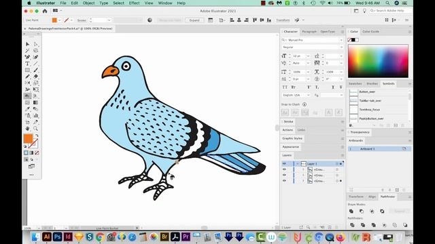
Task: Switch to the Color Guide tab
Action: click(x=370, y=32)
